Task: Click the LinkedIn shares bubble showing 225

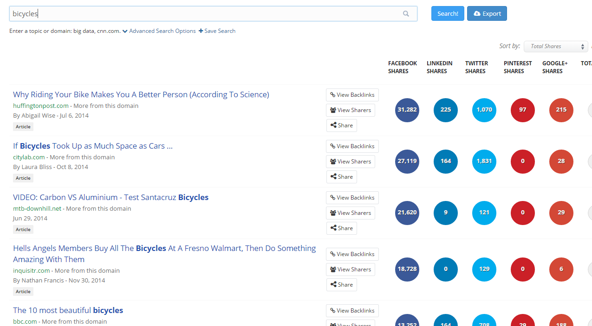Action: [445, 110]
